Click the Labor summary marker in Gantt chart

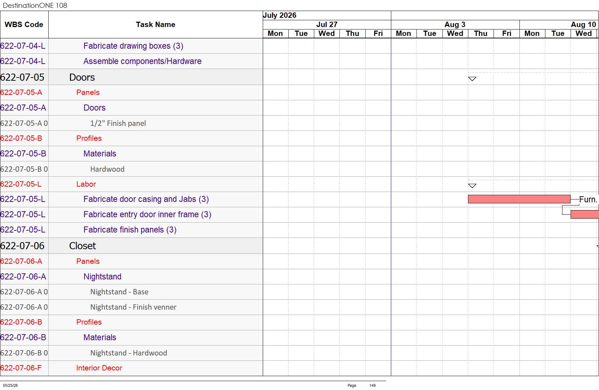point(472,186)
